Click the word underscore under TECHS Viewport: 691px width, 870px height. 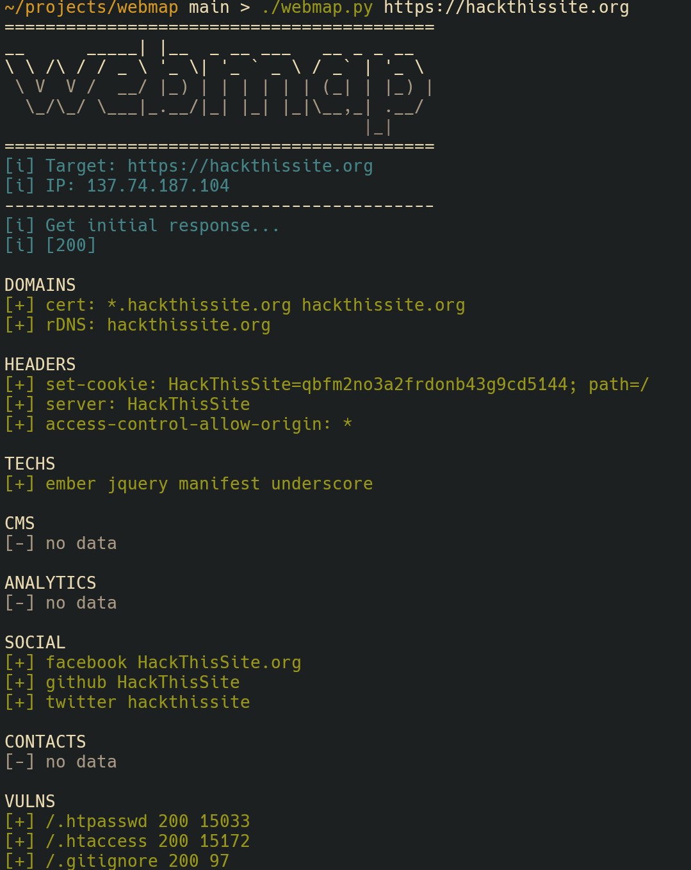[x=321, y=484]
